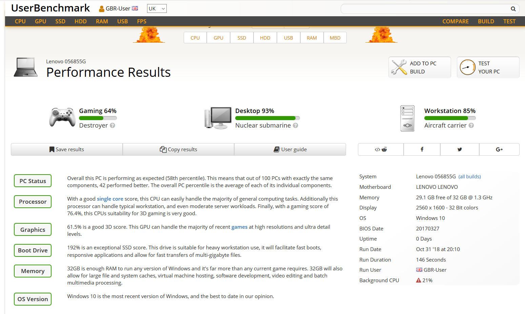
Task: Open SSD in the dark navigation bar
Action: [x=60, y=21]
